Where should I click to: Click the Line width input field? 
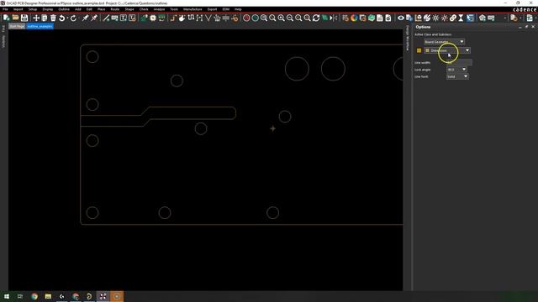point(459,63)
